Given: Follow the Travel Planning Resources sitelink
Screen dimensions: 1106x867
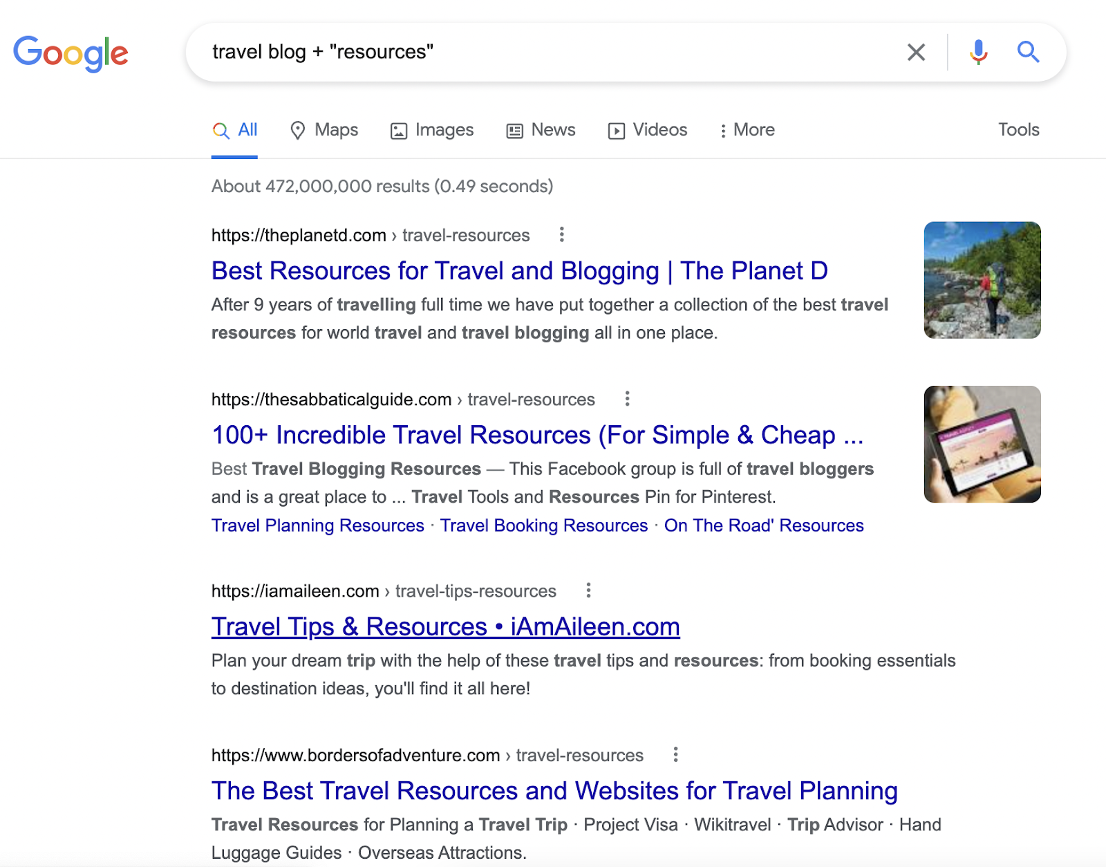Looking at the screenshot, I should coord(318,525).
